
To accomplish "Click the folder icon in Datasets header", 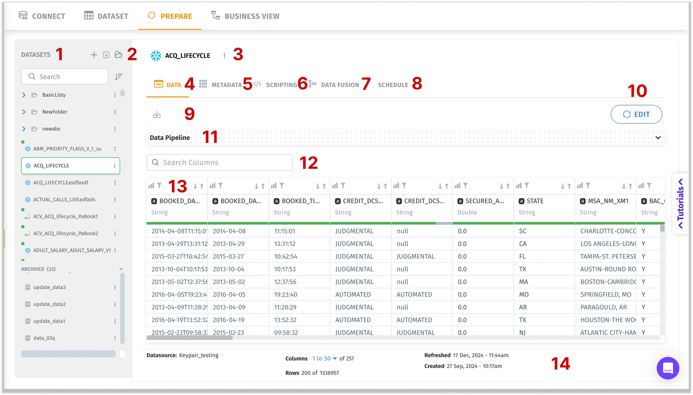I will pyautogui.click(x=119, y=55).
